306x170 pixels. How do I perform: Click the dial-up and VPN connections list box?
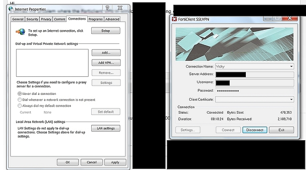pyautogui.click(x=52, y=63)
